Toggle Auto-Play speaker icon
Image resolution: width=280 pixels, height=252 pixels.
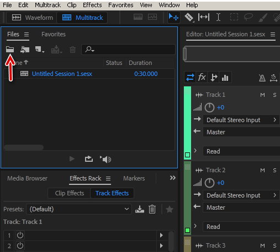(105, 159)
